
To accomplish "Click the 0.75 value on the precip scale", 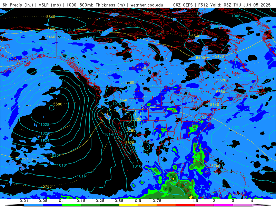I will click(x=157, y=201).
